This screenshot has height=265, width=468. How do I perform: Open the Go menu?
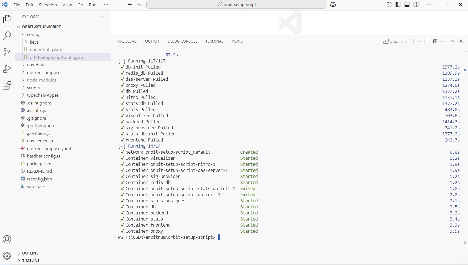click(x=80, y=5)
